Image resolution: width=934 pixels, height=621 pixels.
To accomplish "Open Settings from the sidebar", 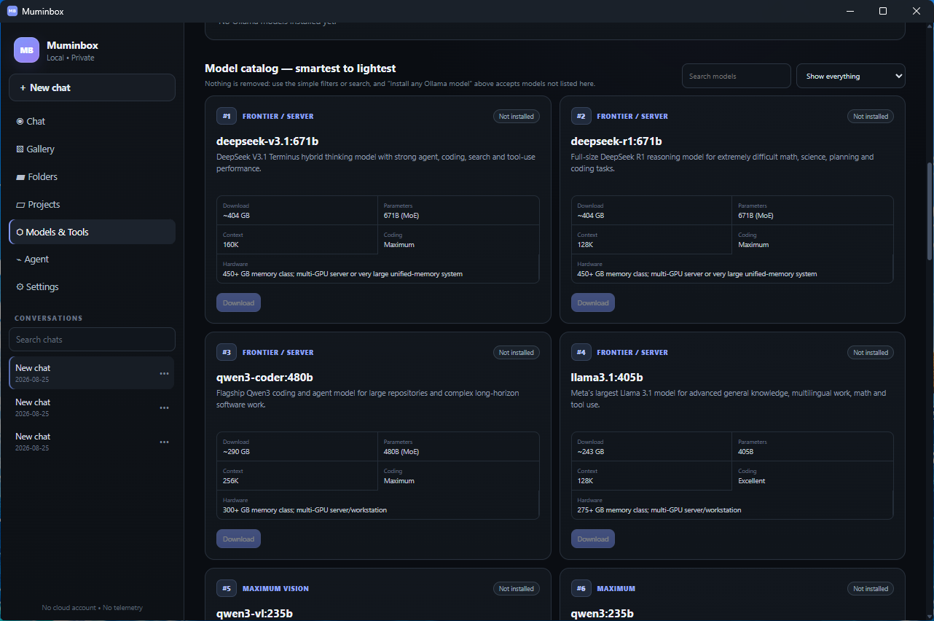I will (x=92, y=287).
